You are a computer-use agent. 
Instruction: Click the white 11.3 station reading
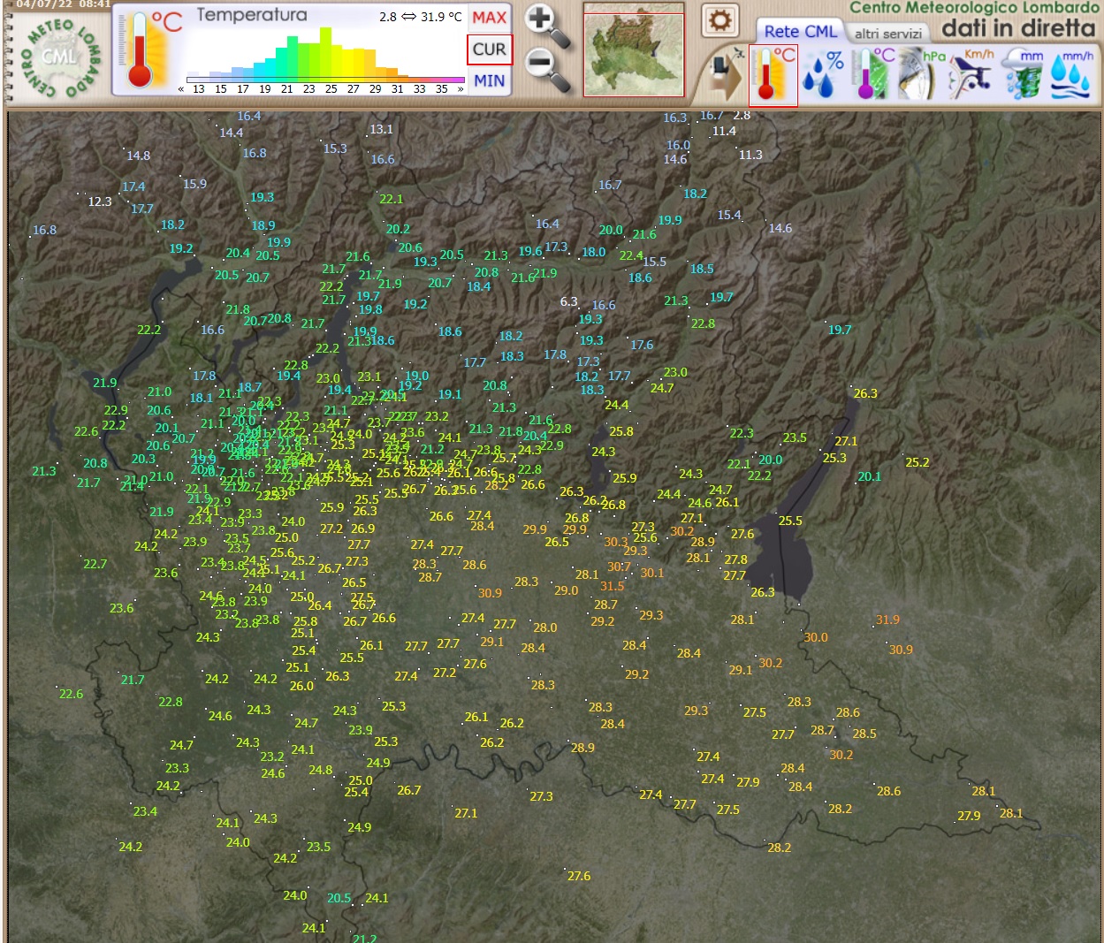tap(750, 155)
